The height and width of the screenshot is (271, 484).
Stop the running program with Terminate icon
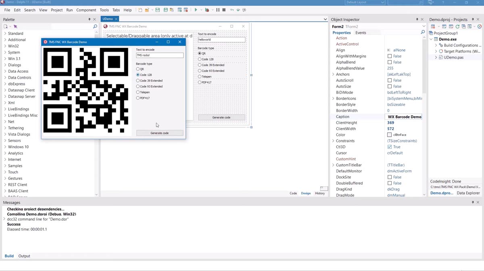coord(224,10)
